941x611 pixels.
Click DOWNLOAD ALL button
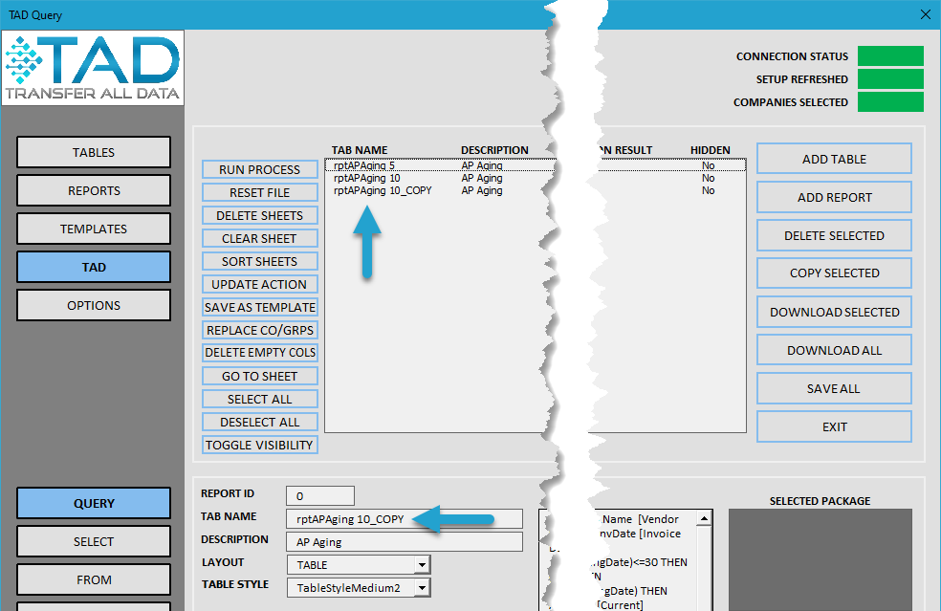[834, 351]
